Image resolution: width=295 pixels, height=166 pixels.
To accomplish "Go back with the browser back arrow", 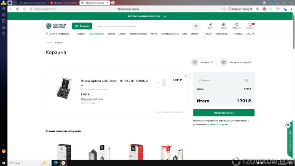I will click(x=11, y=9).
